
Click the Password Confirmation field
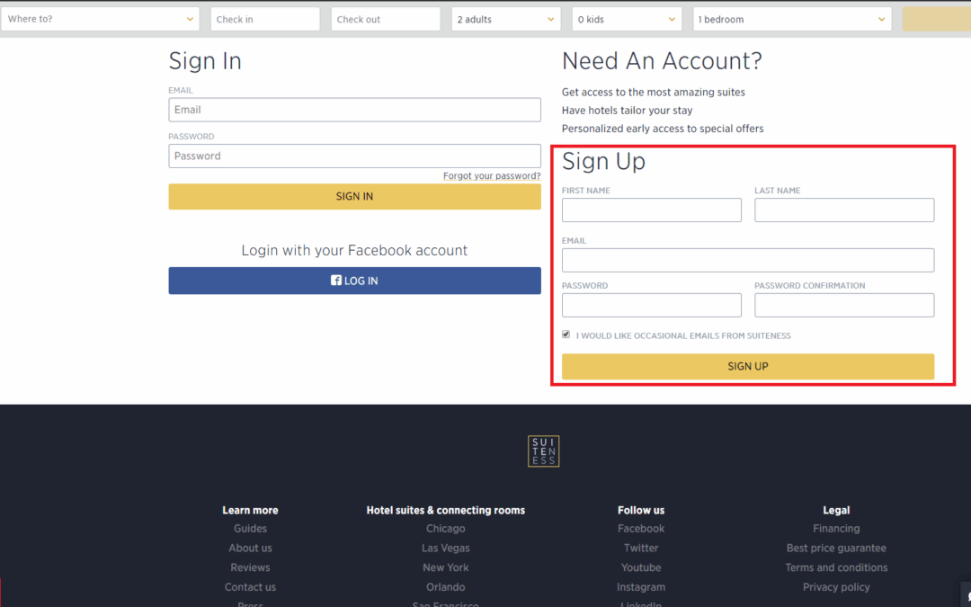pos(844,306)
